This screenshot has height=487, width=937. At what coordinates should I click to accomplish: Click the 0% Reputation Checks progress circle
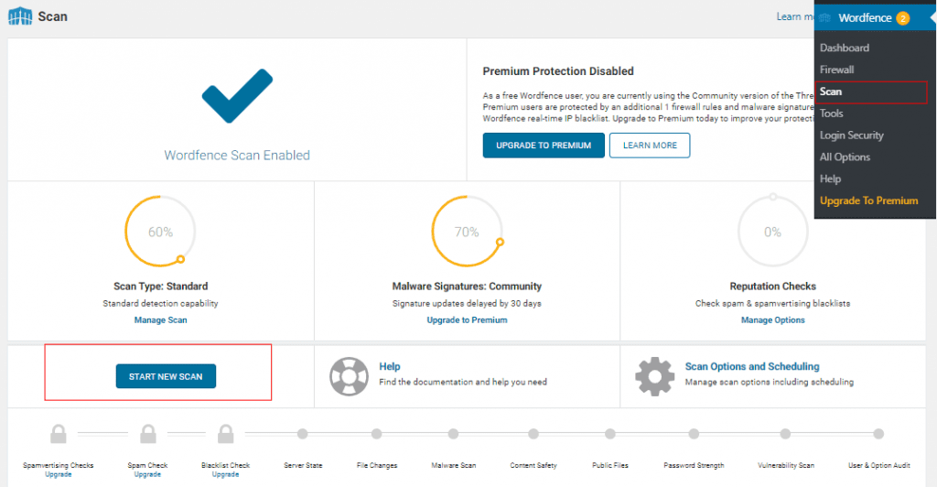772,232
